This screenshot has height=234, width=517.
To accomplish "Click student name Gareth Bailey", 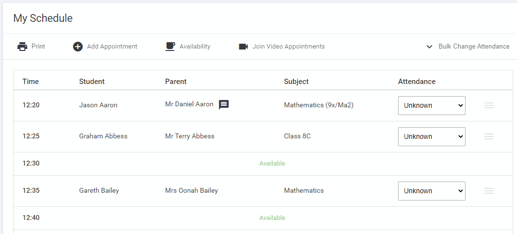I will coord(99,191).
